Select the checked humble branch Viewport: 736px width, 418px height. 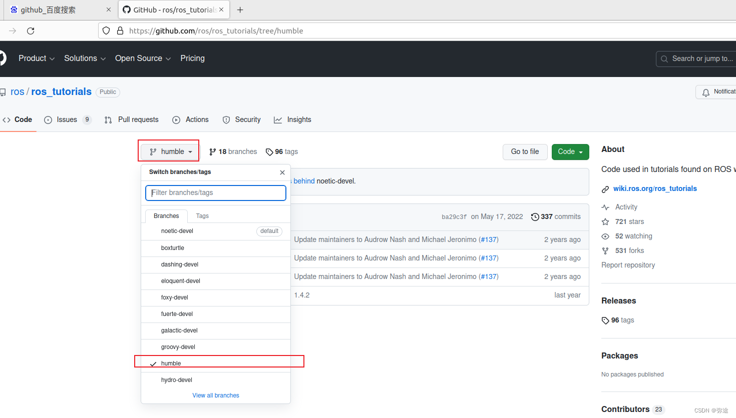coord(216,363)
